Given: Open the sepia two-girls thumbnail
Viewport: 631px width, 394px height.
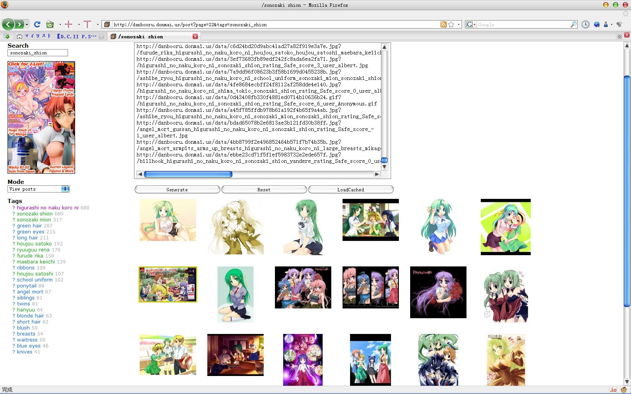Looking at the screenshot, I should pyautogui.click(x=235, y=227).
